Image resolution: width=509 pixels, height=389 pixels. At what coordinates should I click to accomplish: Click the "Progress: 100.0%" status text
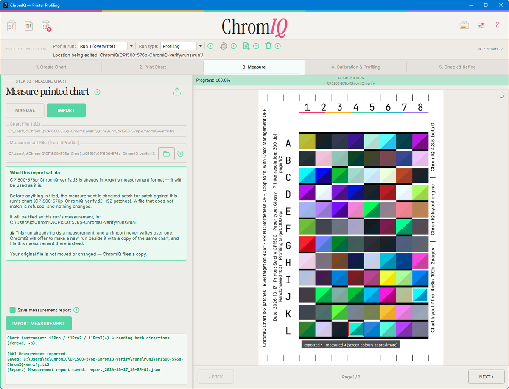click(x=213, y=80)
